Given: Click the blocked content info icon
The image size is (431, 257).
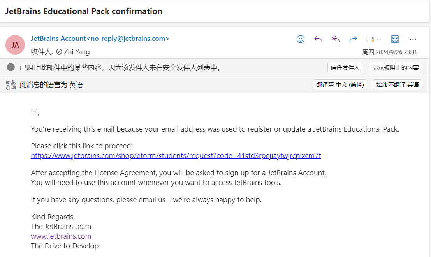Looking at the screenshot, I should [11, 67].
